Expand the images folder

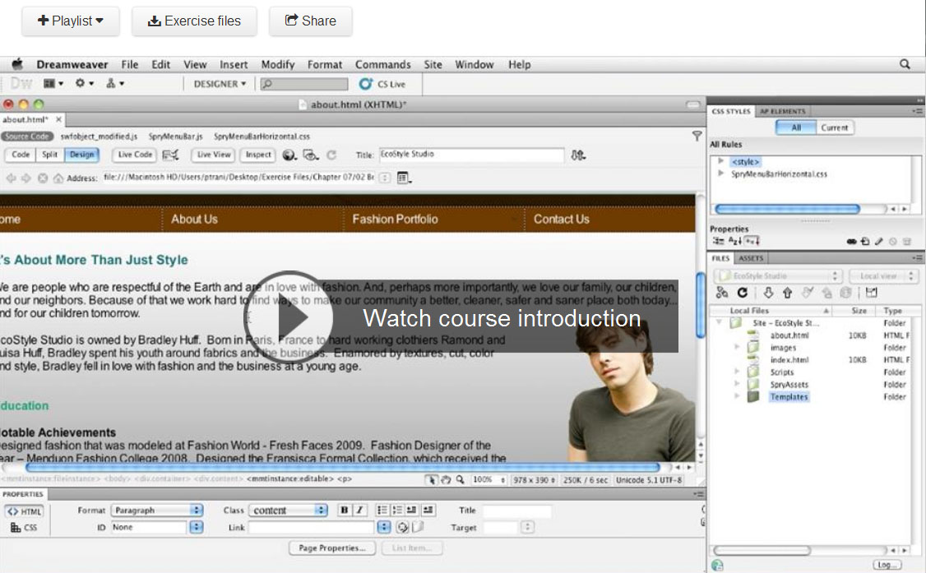(736, 347)
